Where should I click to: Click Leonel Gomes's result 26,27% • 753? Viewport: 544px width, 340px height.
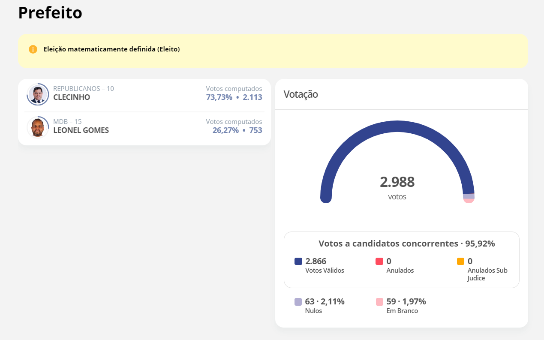coord(237,130)
